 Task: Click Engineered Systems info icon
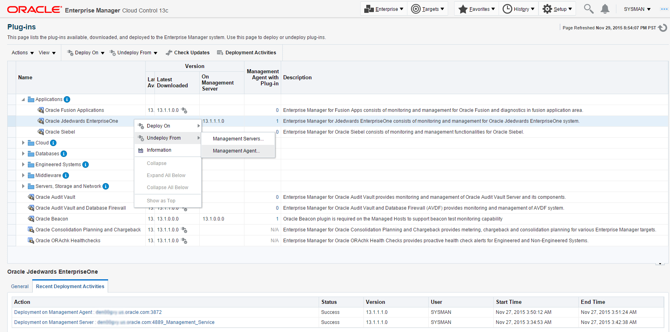click(86, 165)
